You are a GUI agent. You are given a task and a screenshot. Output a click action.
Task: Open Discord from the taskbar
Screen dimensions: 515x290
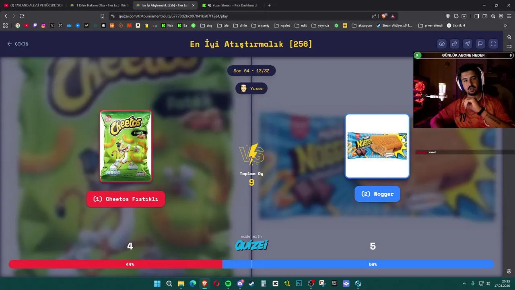(240, 284)
